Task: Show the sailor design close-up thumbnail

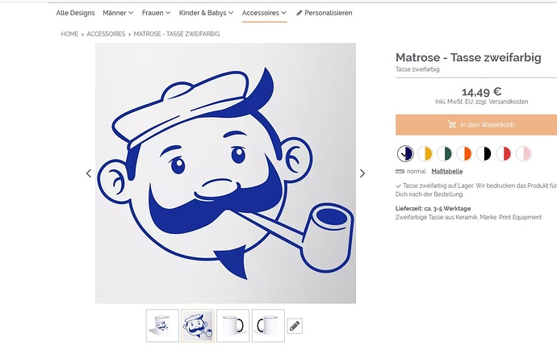Action: coord(198,325)
